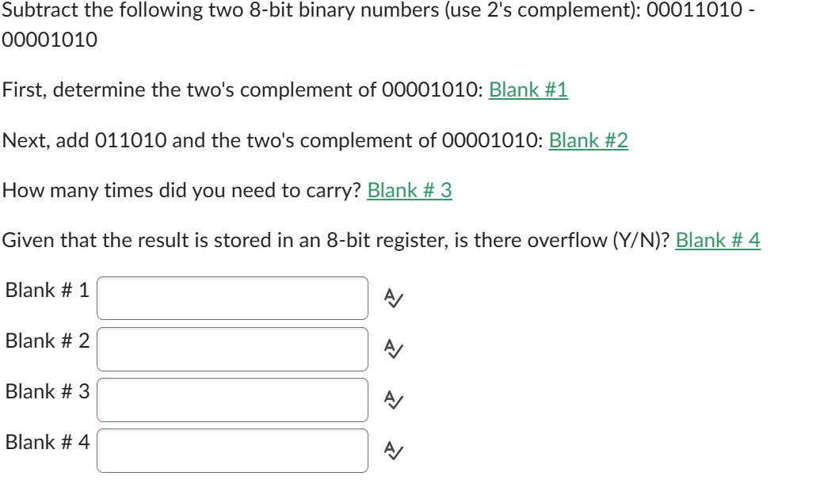The width and height of the screenshot is (824, 495).
Task: Click inside the Blank # 2 input field
Action: 234,346
